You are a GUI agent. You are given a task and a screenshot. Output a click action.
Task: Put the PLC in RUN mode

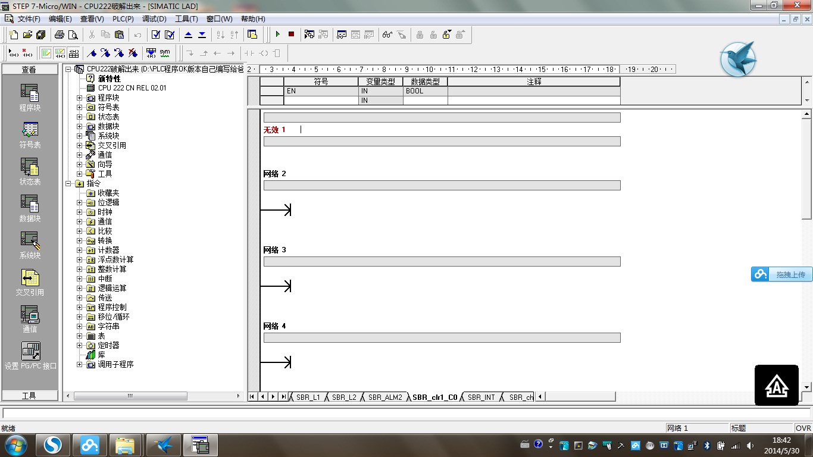(277, 35)
